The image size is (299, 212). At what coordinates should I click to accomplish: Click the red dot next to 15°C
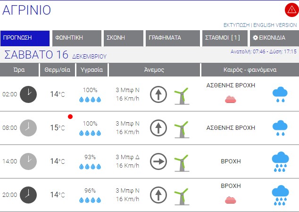point(70,116)
